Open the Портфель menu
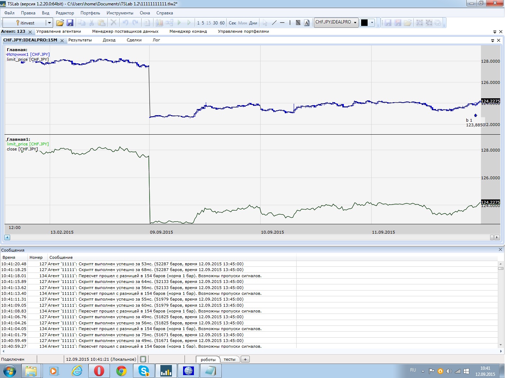Image resolution: width=506 pixels, height=378 pixels. pyautogui.click(x=90, y=13)
